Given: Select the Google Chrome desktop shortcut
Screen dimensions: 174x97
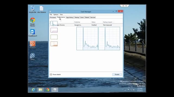Looking at the screenshot, I should [x=33, y=22].
